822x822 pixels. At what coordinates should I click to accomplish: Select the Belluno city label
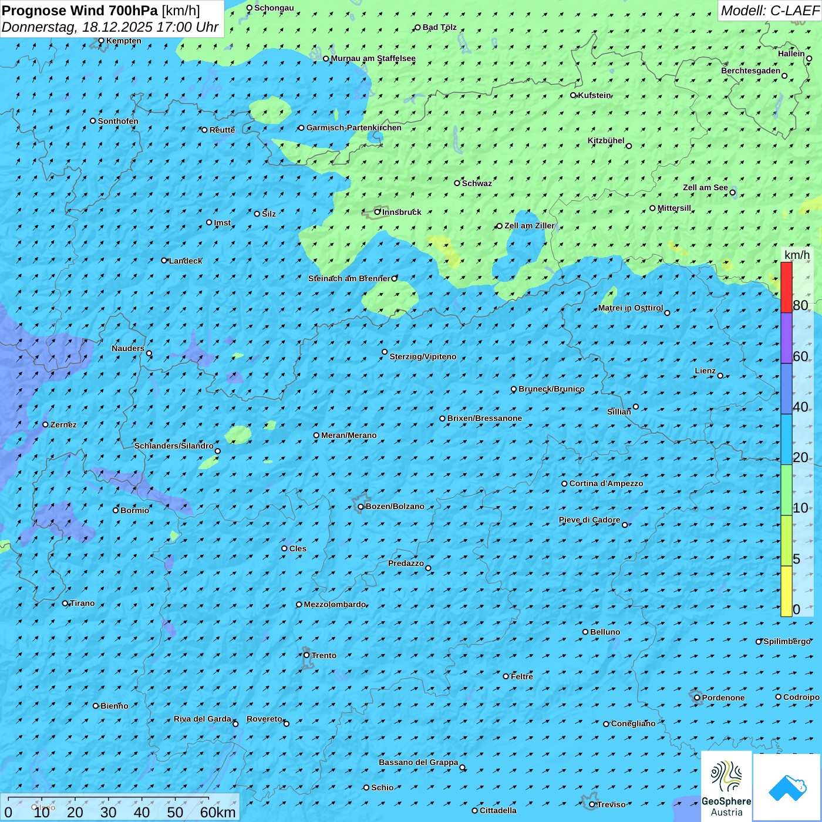[x=605, y=632]
